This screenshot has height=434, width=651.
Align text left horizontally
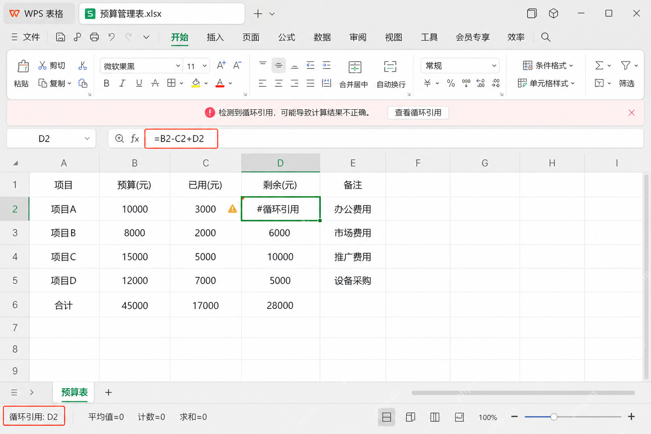(x=263, y=83)
